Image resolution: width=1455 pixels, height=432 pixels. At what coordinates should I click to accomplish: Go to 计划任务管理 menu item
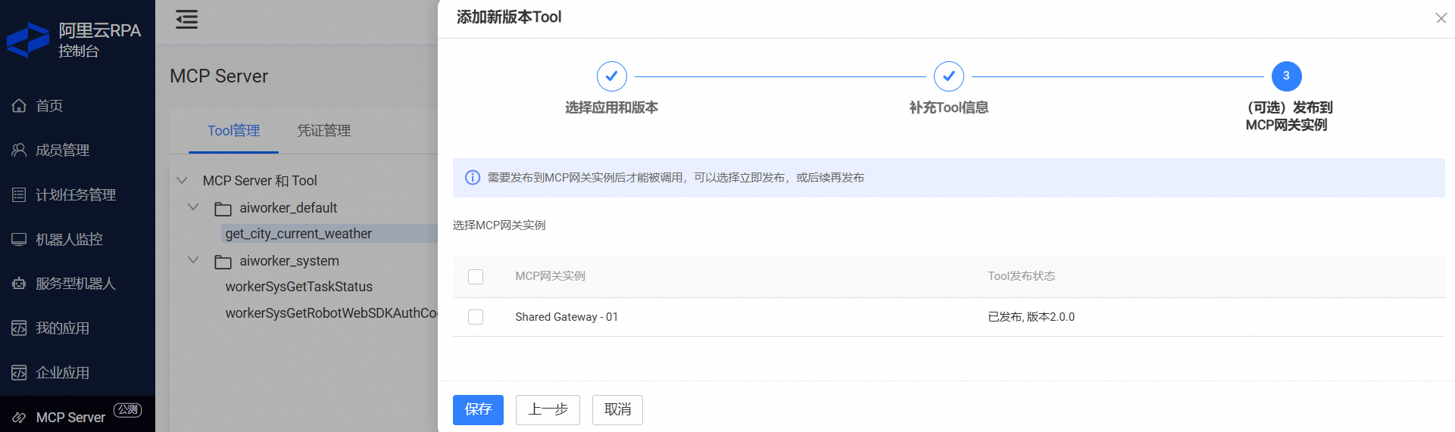[x=77, y=194]
